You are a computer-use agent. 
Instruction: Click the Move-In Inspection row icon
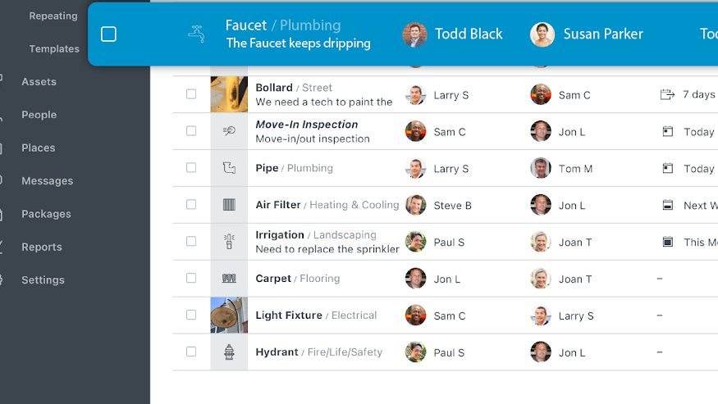(229, 131)
